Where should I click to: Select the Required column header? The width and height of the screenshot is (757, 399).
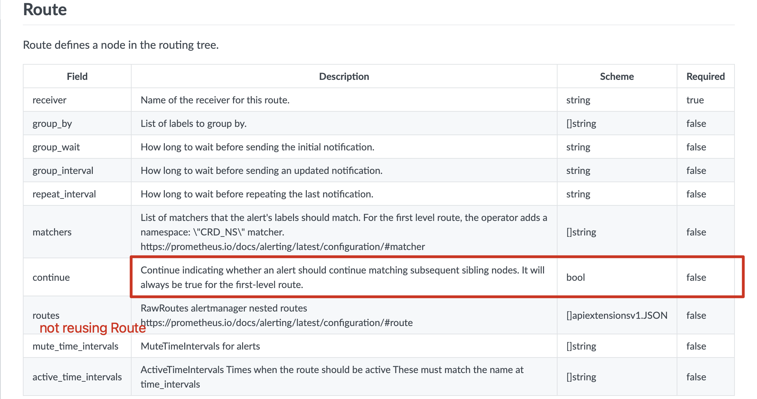click(x=705, y=76)
